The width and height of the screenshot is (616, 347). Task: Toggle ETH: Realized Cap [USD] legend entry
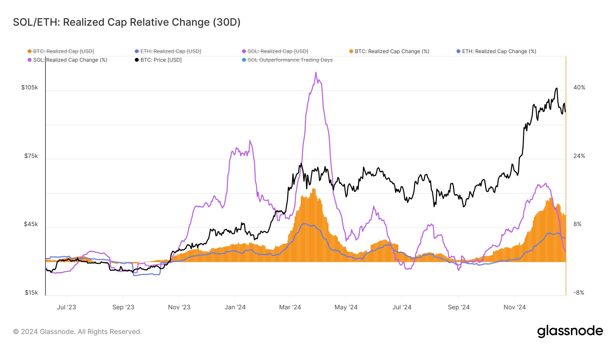click(168, 51)
